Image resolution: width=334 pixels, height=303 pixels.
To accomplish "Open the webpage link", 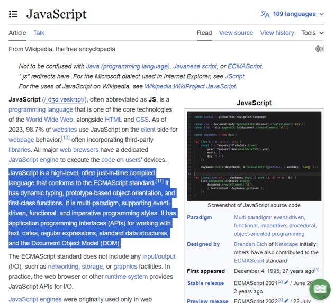I will tap(21, 140).
